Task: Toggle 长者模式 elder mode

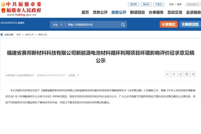Action: pos(168,24)
